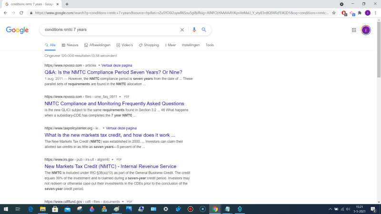Open Task View on the taskbar
The image size is (381, 214).
pyautogui.click(x=18, y=209)
